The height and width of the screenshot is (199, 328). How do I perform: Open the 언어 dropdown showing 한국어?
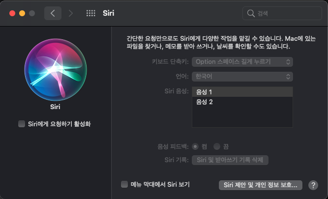[242, 77]
